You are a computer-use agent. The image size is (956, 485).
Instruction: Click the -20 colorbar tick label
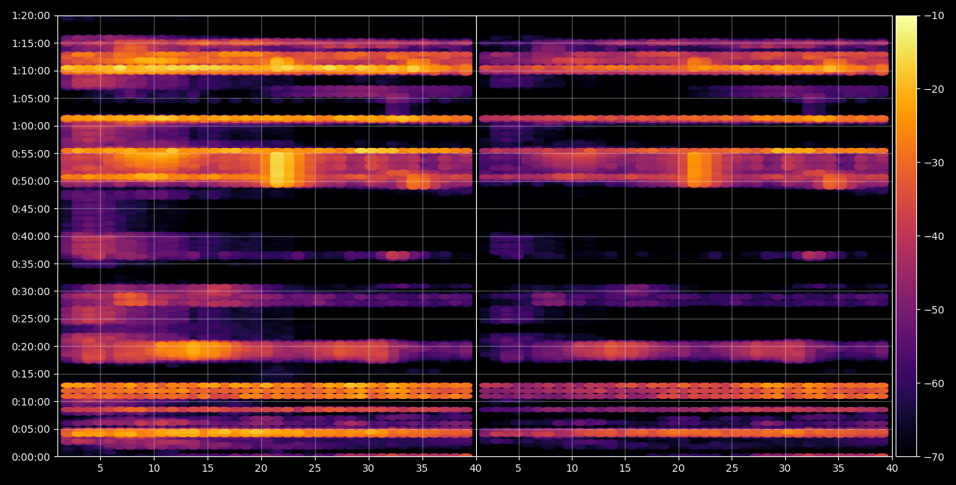(934, 89)
